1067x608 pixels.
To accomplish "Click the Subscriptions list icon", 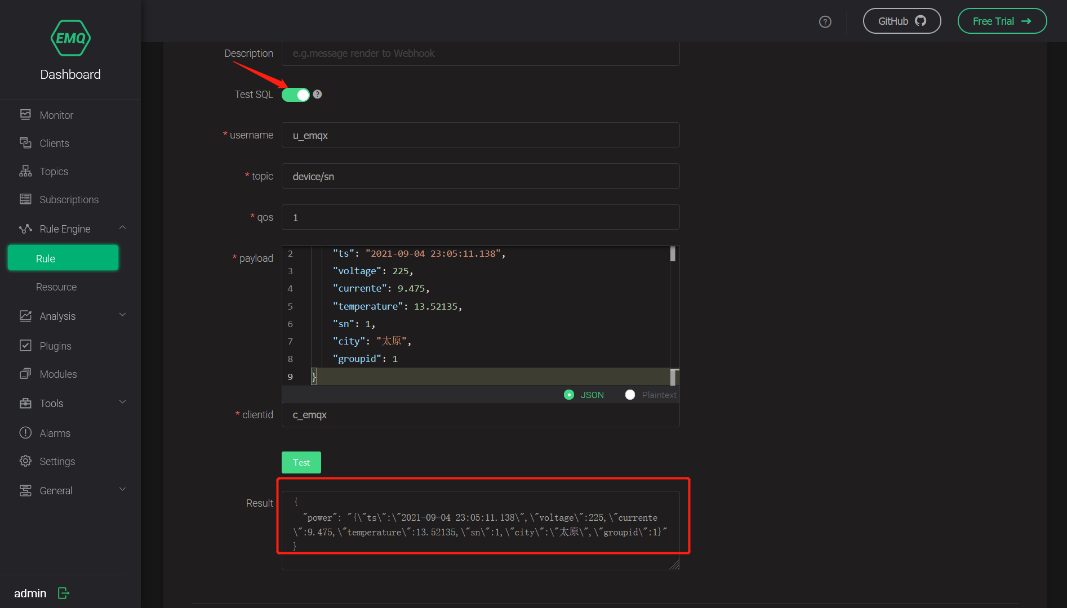I will click(25, 199).
